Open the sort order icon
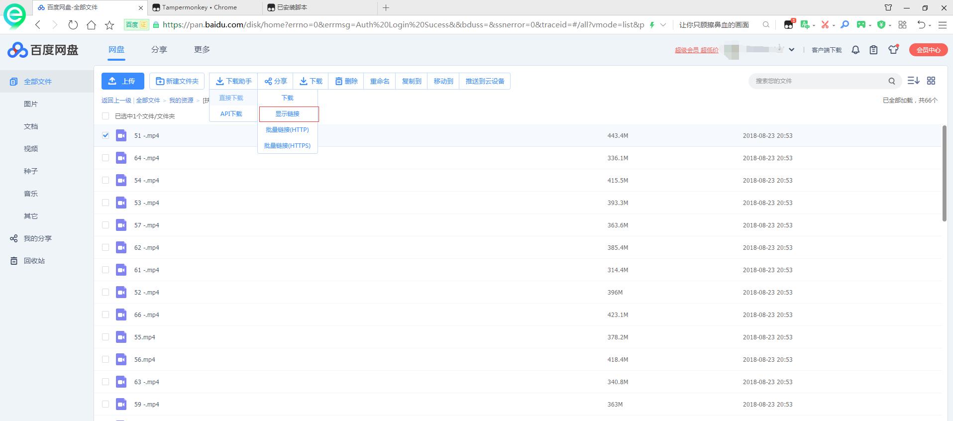Image resolution: width=953 pixels, height=421 pixels. (x=913, y=81)
